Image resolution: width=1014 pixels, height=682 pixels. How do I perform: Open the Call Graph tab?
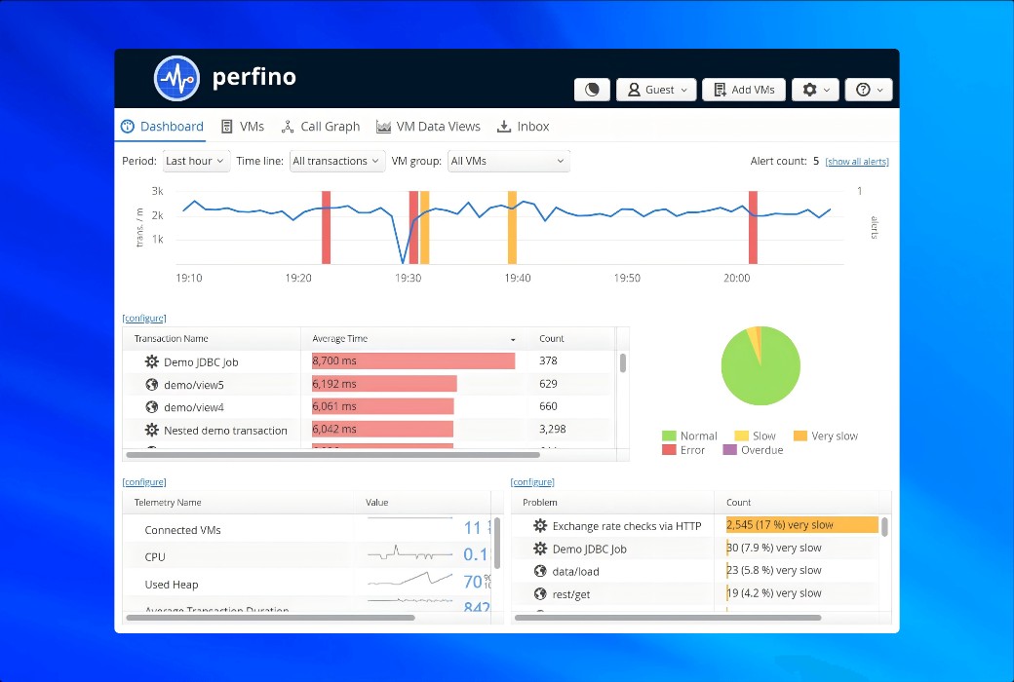(x=321, y=126)
